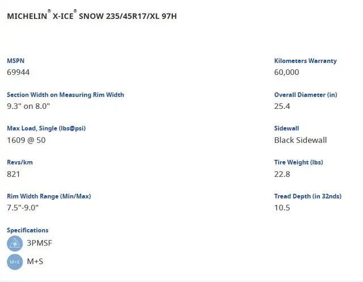Click the Rim Width Range (Min/Max) label
Screen dimensions: 363x282
point(49,196)
